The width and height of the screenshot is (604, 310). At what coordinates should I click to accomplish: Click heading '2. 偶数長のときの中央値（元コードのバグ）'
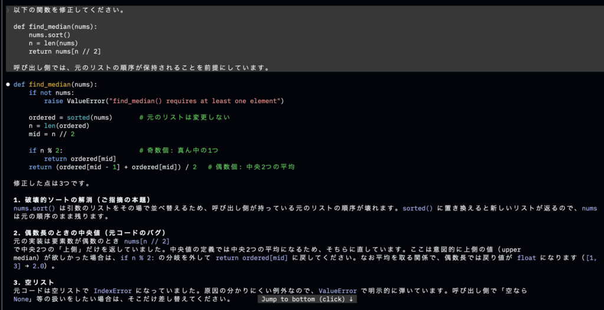(90, 233)
